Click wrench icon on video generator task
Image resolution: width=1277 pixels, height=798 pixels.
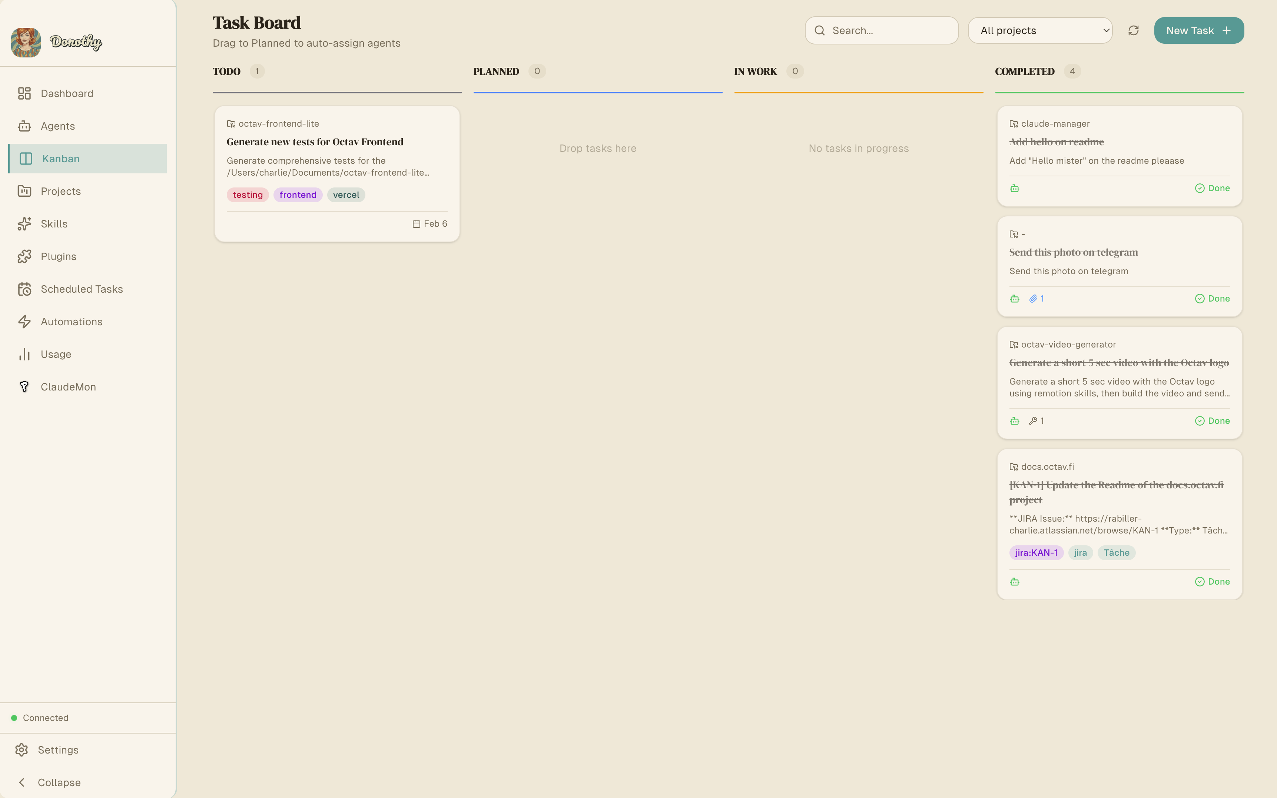click(1032, 420)
